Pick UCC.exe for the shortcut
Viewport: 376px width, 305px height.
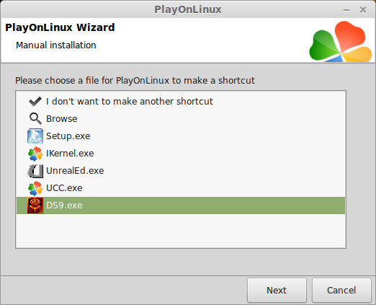coord(181,188)
